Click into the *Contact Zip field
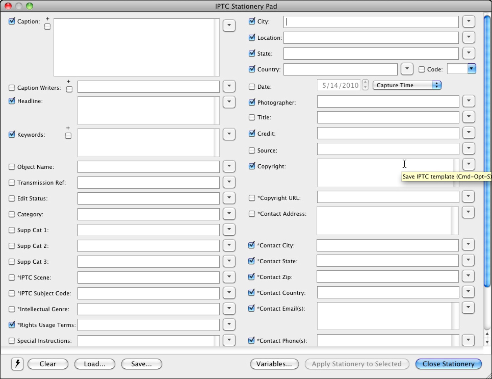 [x=388, y=277]
